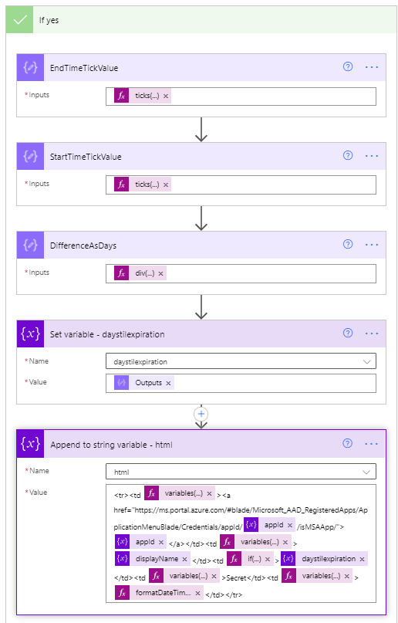Click the Set variable action icon
398x623 pixels.
pos(30,334)
